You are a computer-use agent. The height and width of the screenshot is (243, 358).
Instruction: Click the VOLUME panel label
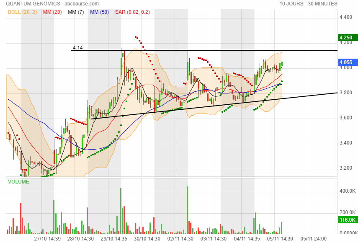(18, 181)
